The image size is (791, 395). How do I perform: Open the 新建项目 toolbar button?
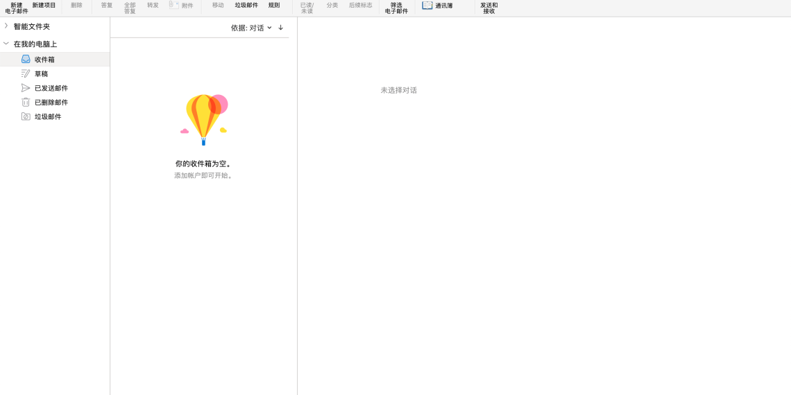coord(44,6)
